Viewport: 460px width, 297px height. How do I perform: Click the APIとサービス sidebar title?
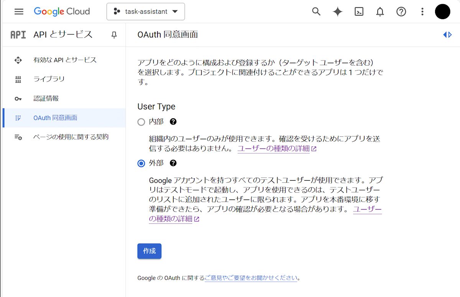(x=63, y=34)
